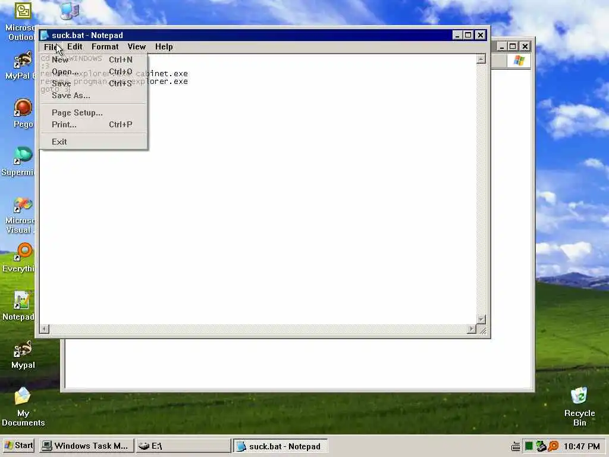609x457 pixels.
Task: Click Notepad vertical scrollbar up arrow
Action: (x=481, y=59)
